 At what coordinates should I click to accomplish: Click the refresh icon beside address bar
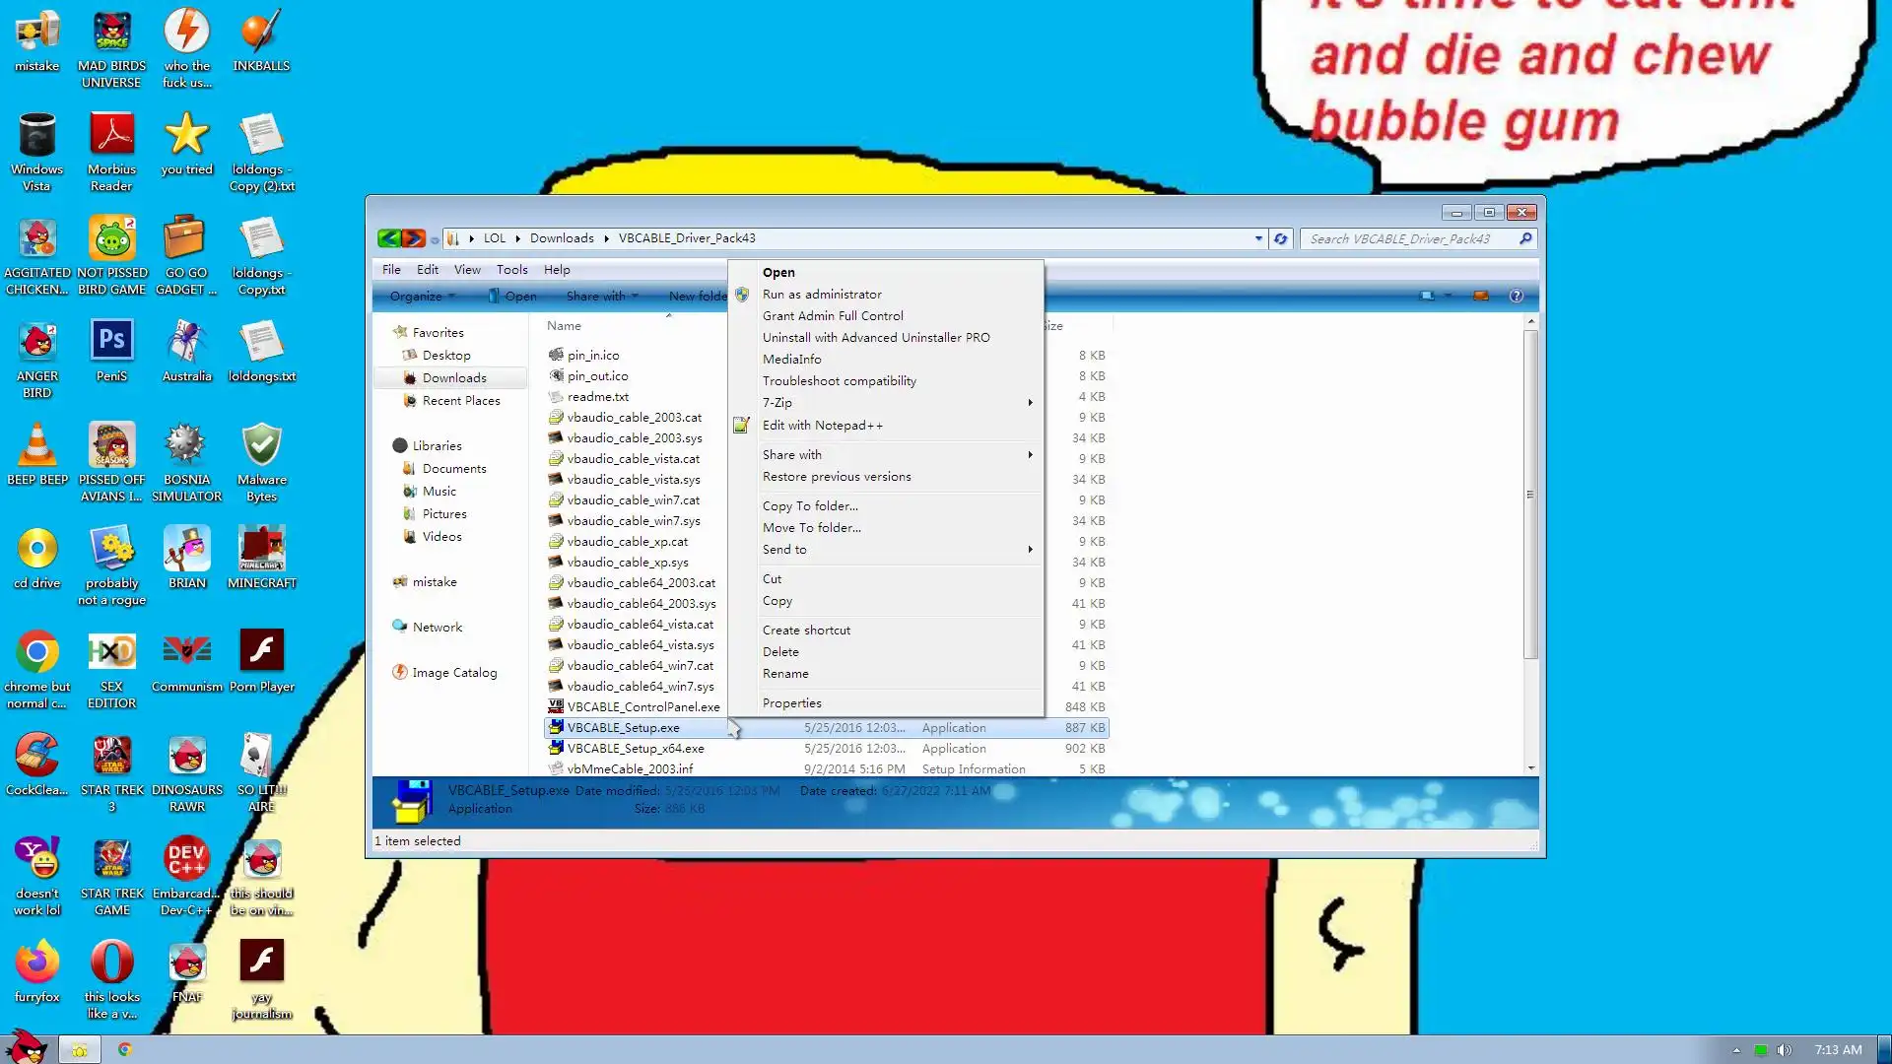coord(1280,238)
